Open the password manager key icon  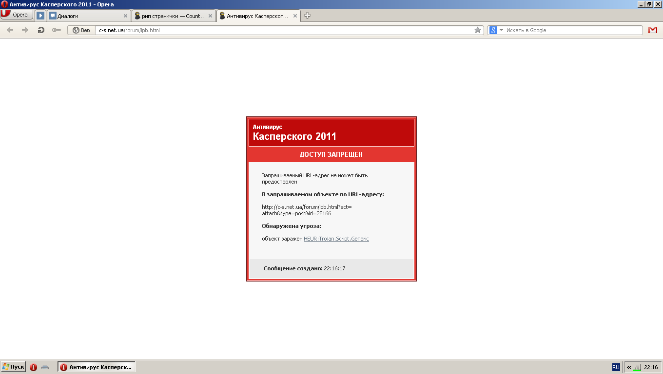[57, 30]
